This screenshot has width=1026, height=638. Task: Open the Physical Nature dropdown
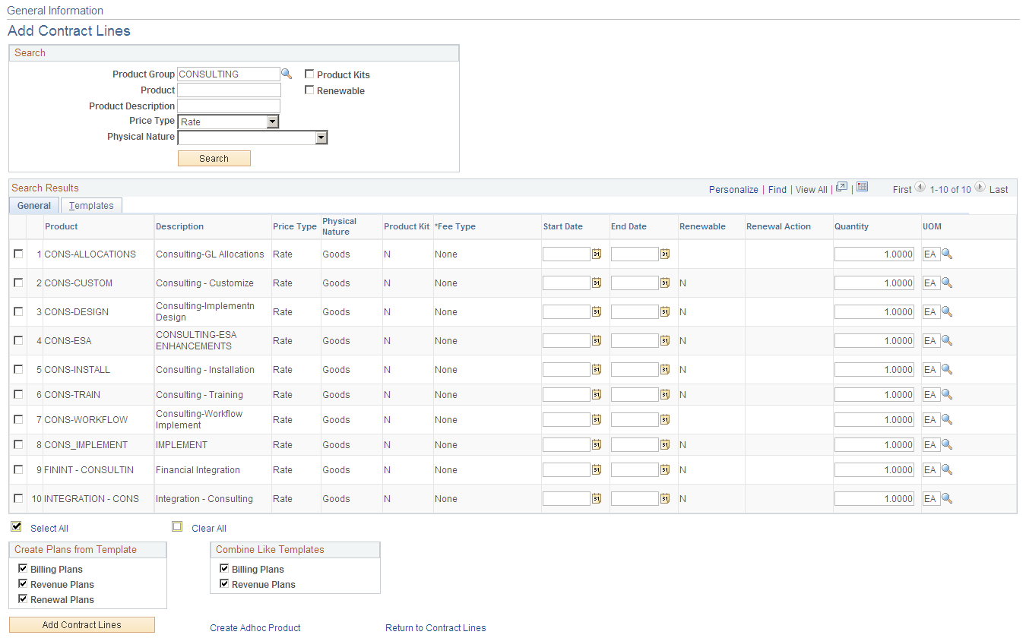coord(321,137)
